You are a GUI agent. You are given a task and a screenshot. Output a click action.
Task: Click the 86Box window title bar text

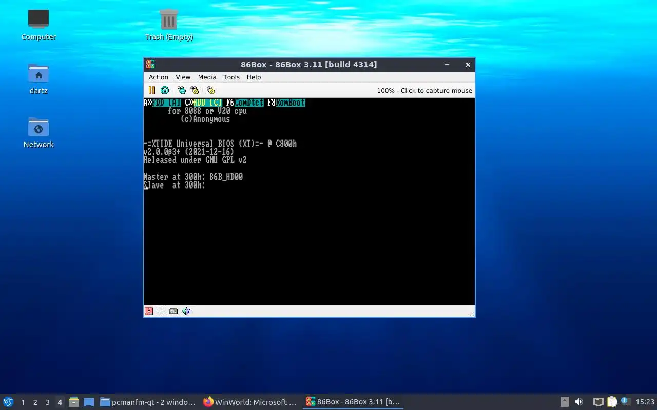coord(309,65)
